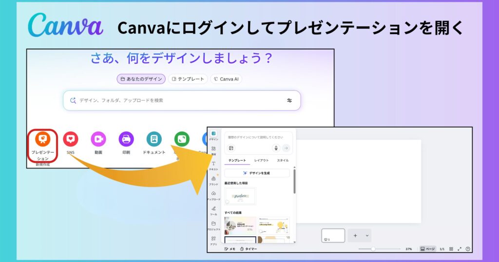Open the テキスト tool in editor sidebar
The height and width of the screenshot is (262, 499).
pos(213,165)
